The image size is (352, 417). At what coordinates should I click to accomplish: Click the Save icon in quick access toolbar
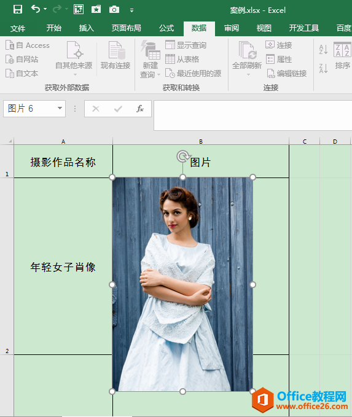(x=18, y=10)
